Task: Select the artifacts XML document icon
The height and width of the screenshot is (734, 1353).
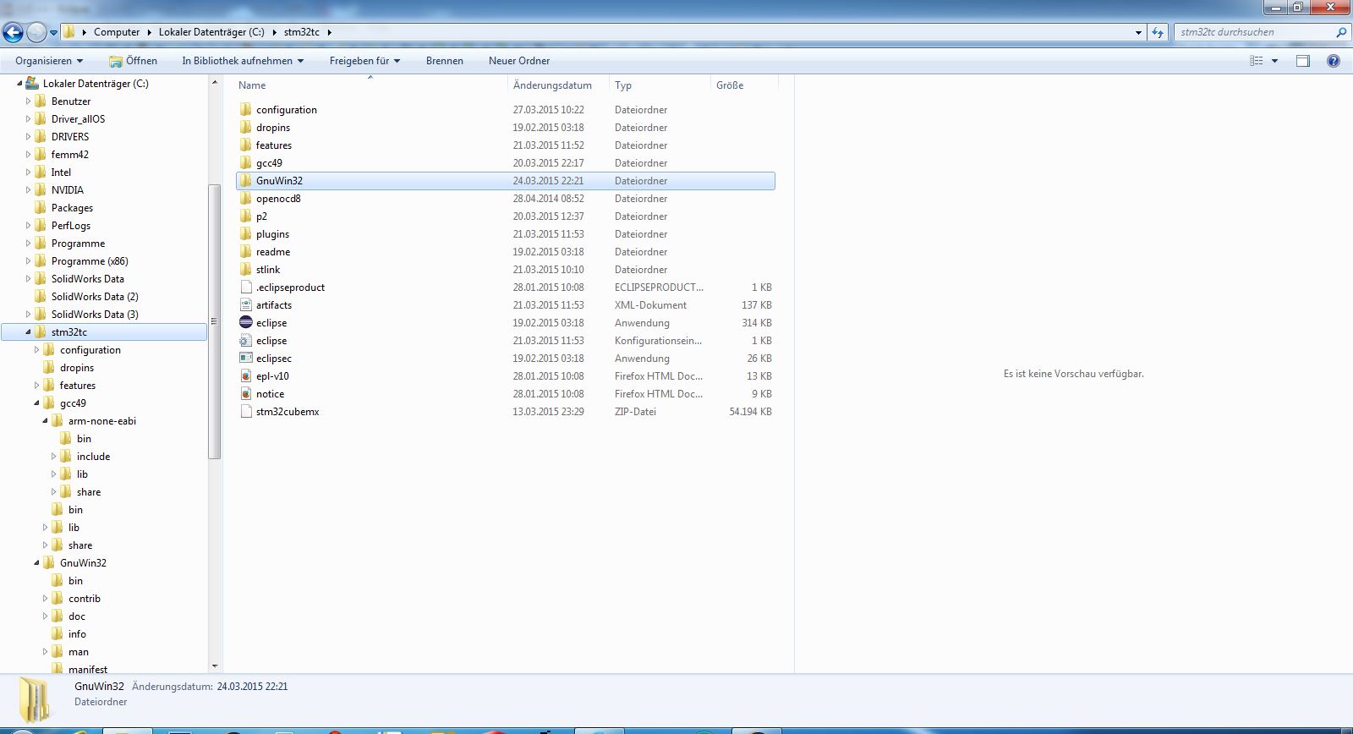Action: pyautogui.click(x=246, y=305)
